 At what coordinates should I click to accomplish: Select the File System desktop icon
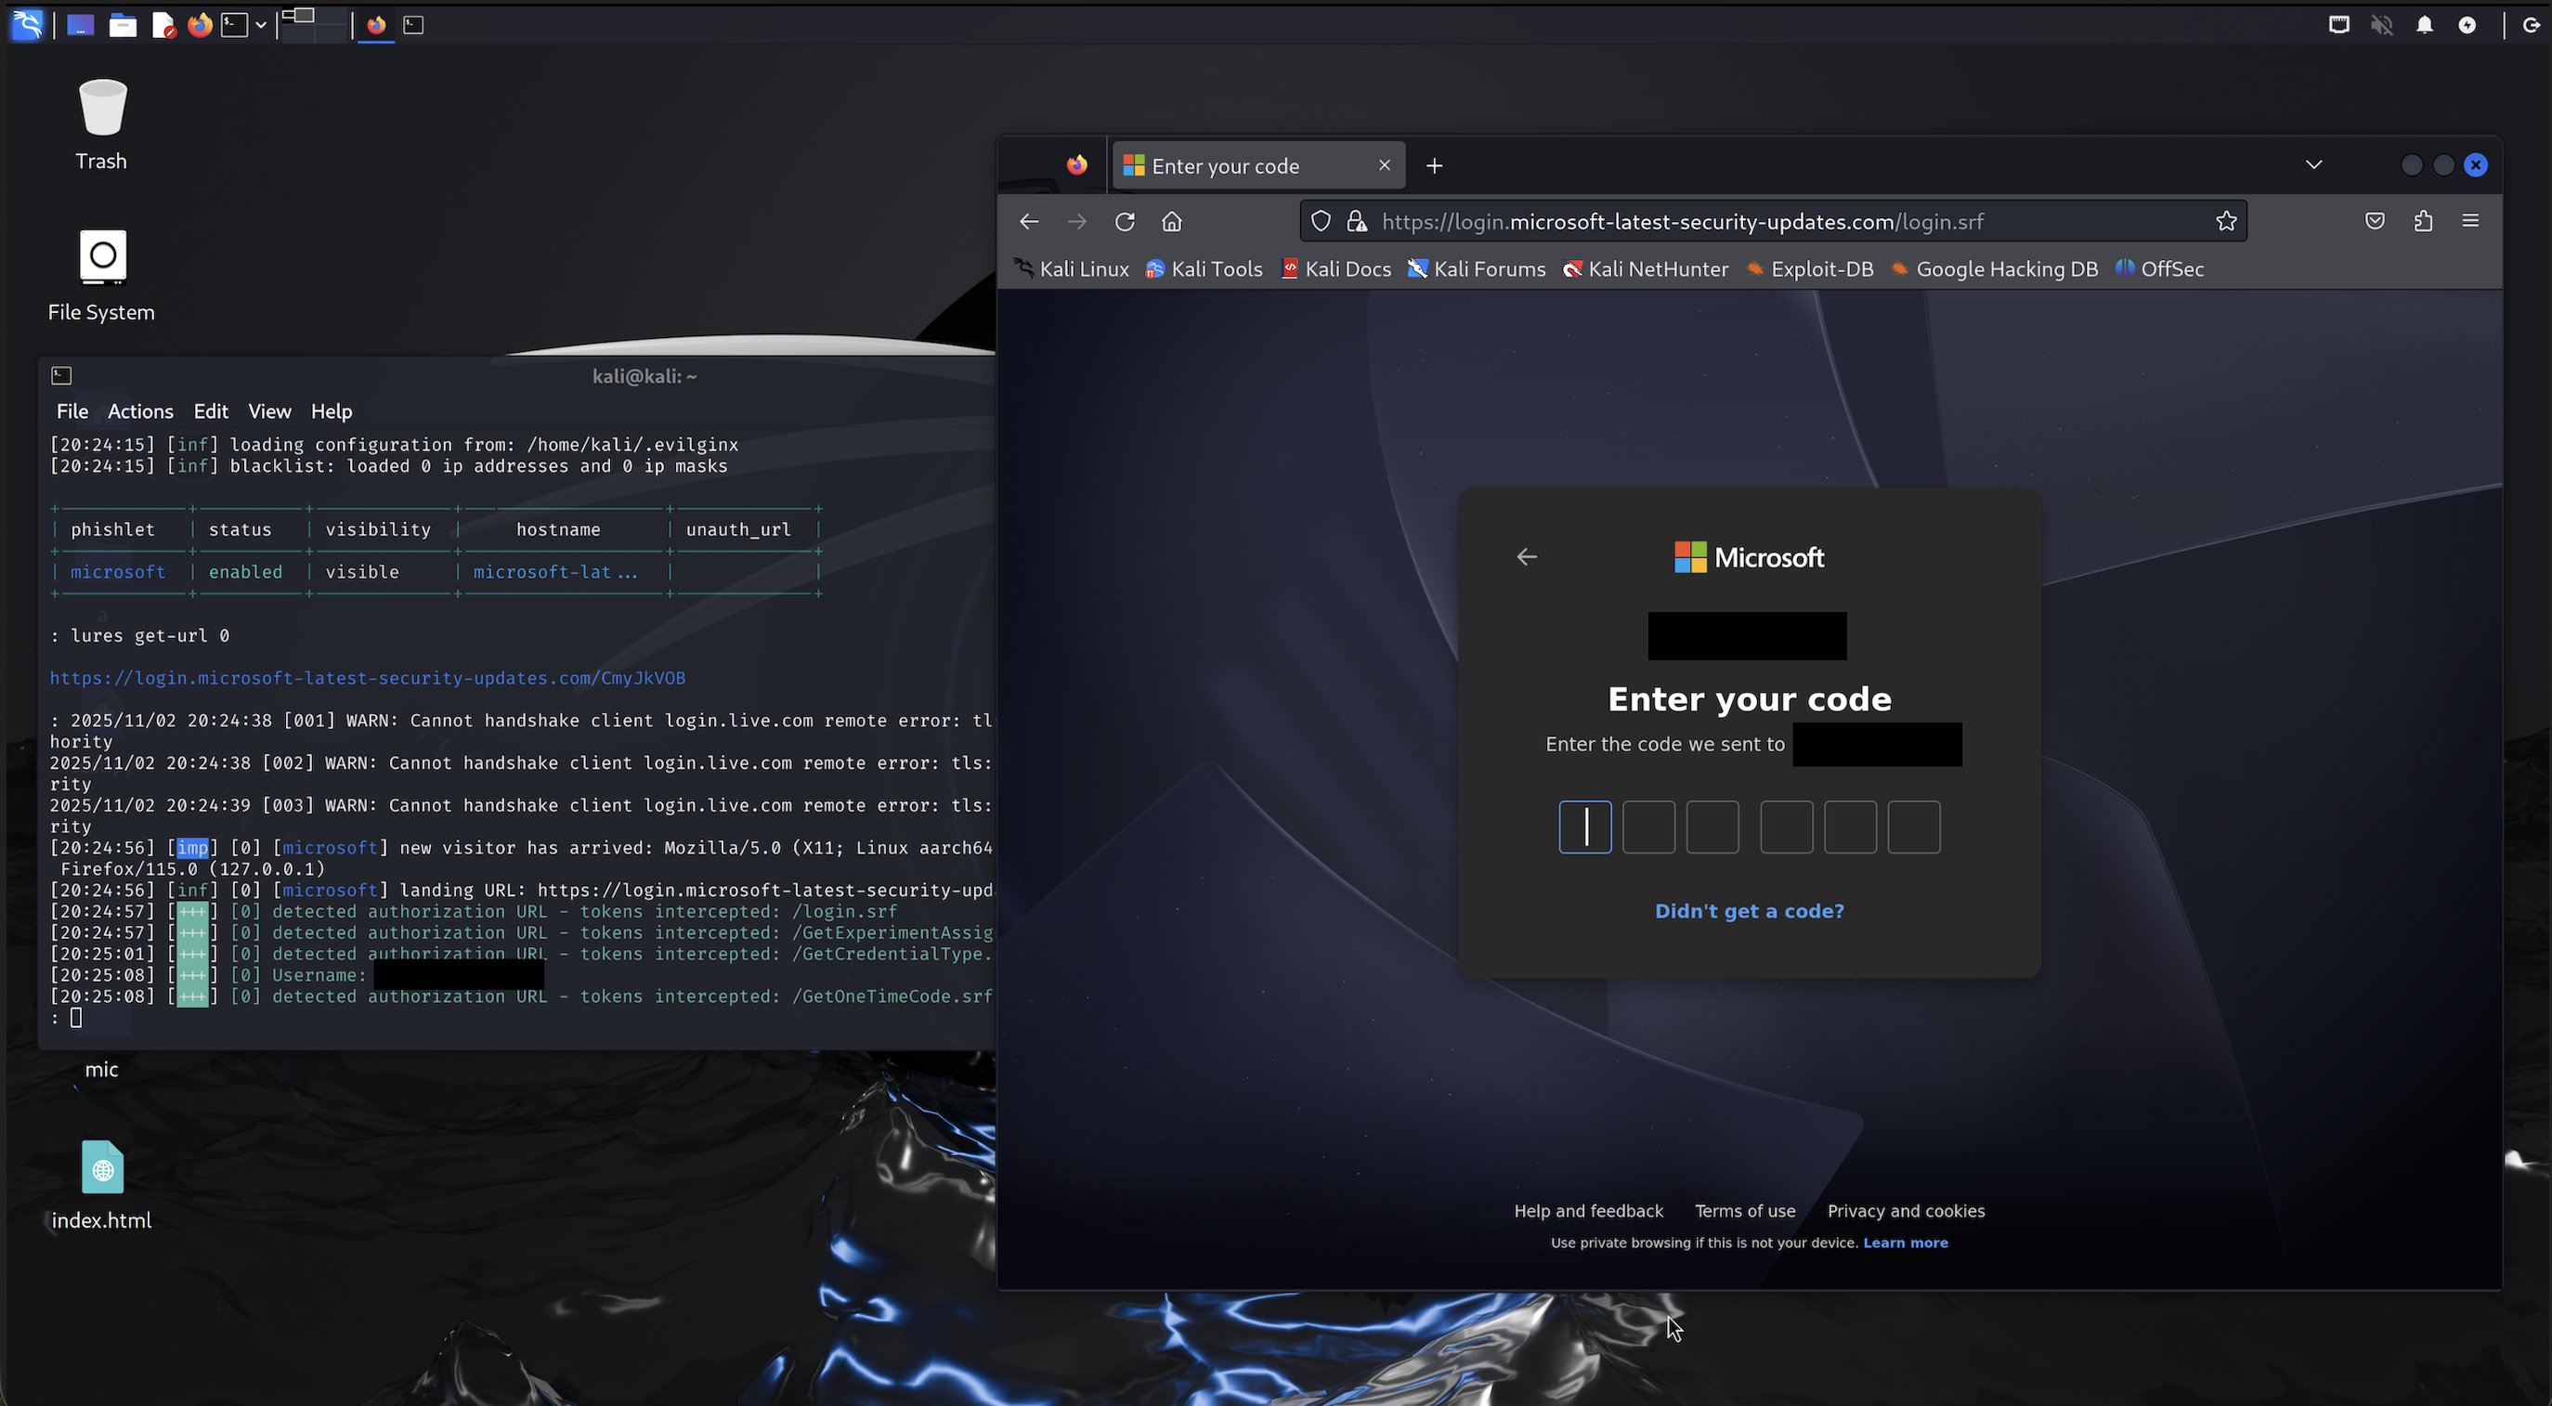click(102, 276)
